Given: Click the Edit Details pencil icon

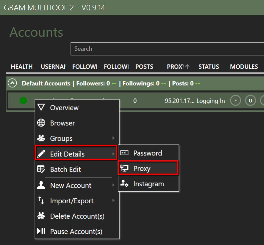Looking at the screenshot, I should [41, 154].
